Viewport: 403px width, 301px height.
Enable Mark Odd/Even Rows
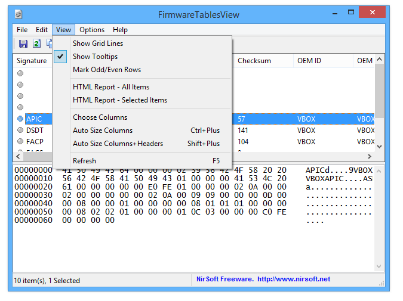(142, 70)
